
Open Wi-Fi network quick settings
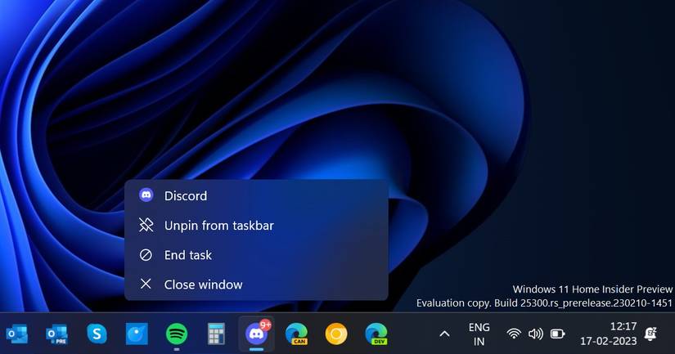pyautogui.click(x=514, y=334)
